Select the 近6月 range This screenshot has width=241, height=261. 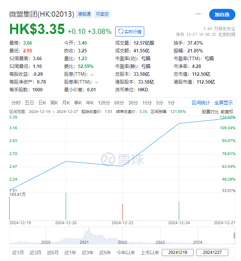(53, 253)
